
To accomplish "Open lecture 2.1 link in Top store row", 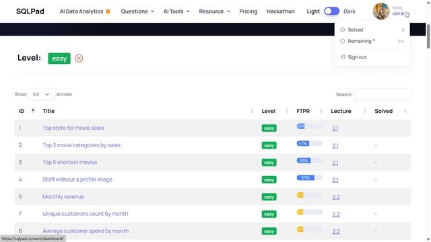I will pyautogui.click(x=335, y=128).
